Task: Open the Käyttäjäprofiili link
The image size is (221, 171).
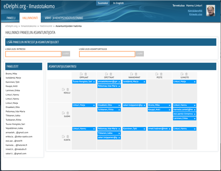Action: point(195,10)
